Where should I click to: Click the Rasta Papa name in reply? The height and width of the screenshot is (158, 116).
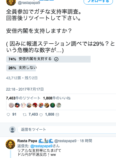coord(27,141)
